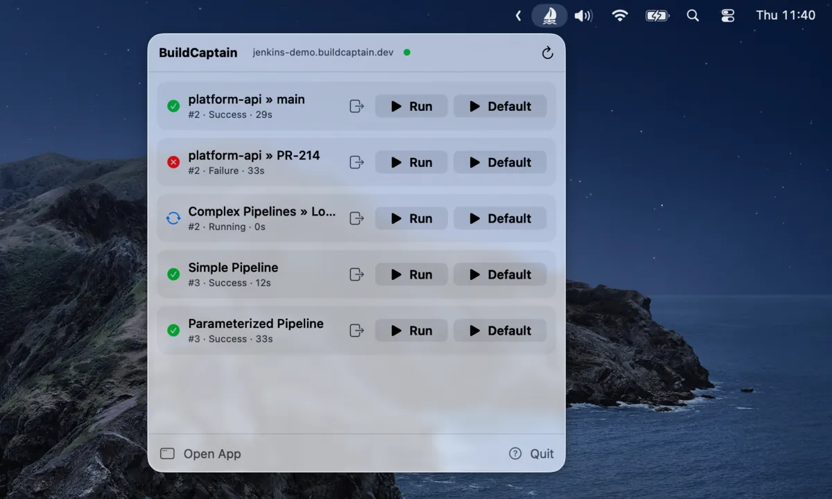Run platform-api » main with Default

500,106
